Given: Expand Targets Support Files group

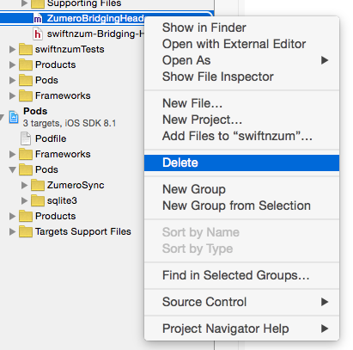Looking at the screenshot, I should 12,231.
